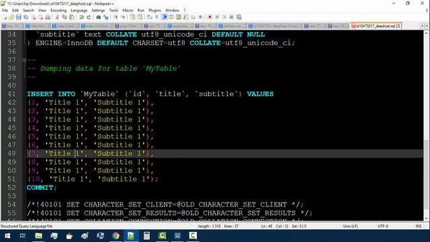Stop macro recording icon
The image size is (430, 242).
217,17
